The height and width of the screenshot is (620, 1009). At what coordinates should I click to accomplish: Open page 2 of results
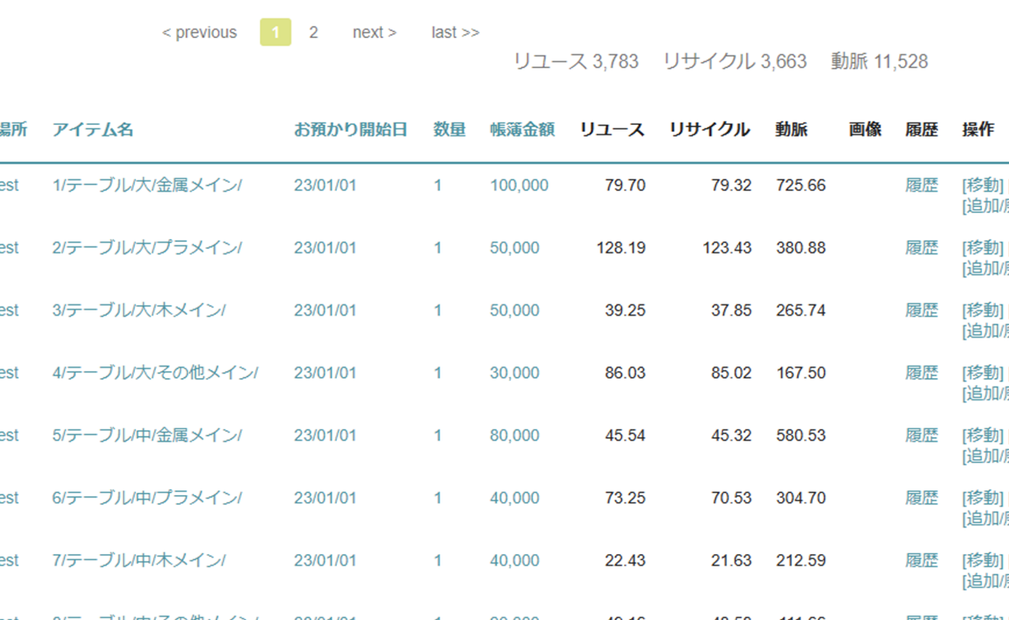(x=313, y=33)
